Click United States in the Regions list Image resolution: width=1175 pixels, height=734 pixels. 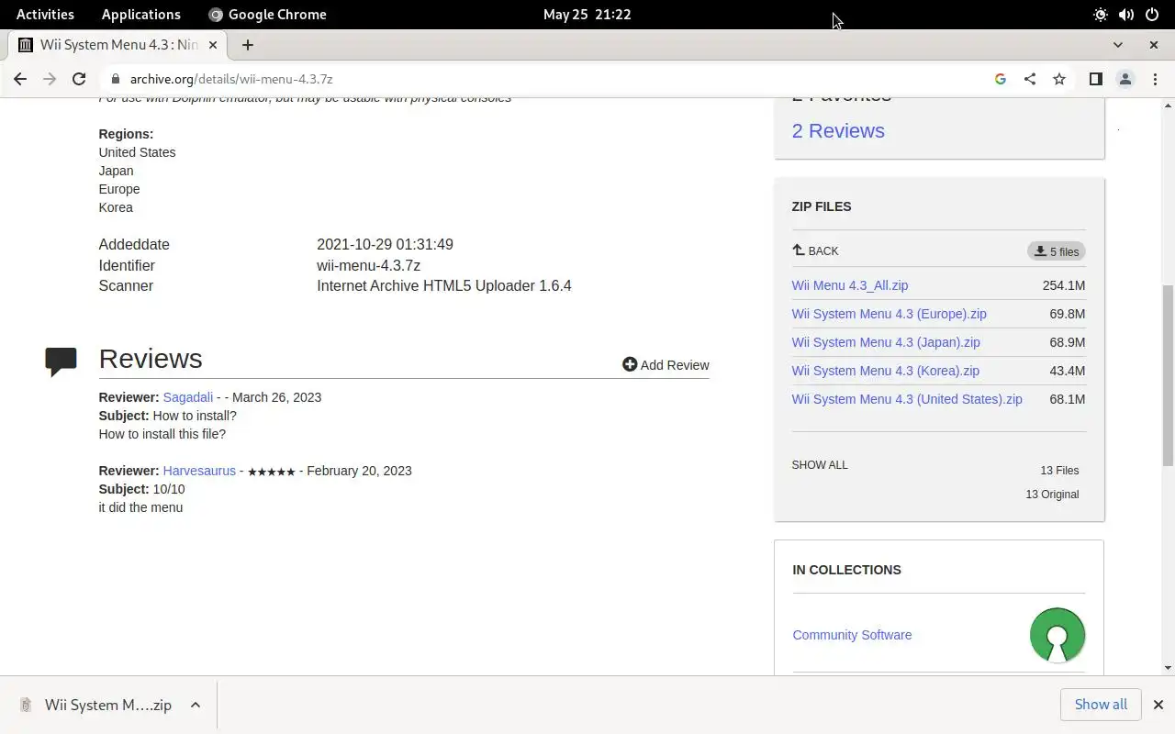[x=137, y=152]
